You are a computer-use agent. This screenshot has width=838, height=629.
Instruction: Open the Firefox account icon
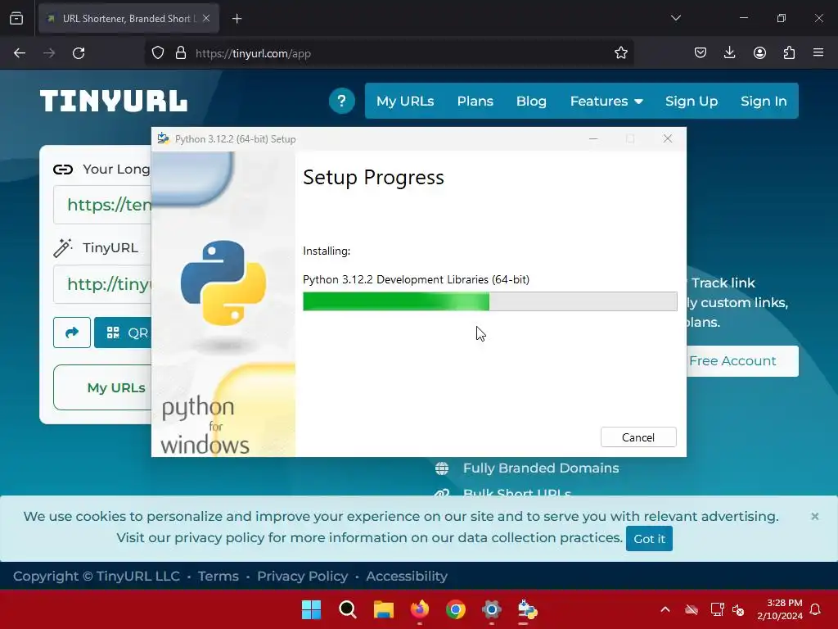pos(759,53)
